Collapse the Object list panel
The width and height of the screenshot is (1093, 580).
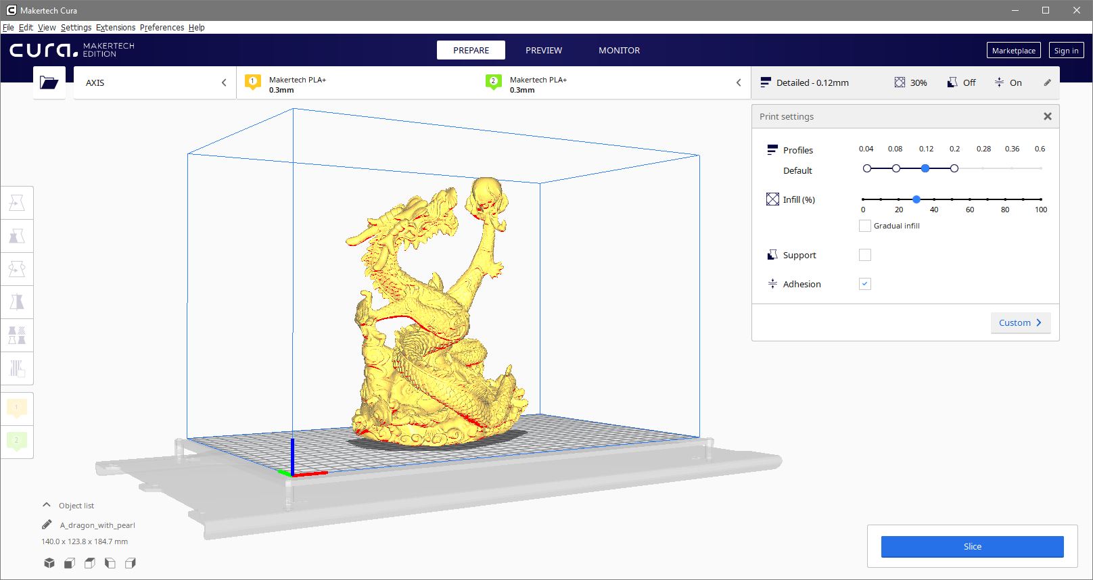pyautogui.click(x=47, y=505)
